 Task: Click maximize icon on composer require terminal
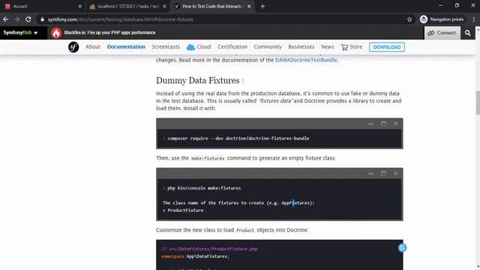pos(383,123)
